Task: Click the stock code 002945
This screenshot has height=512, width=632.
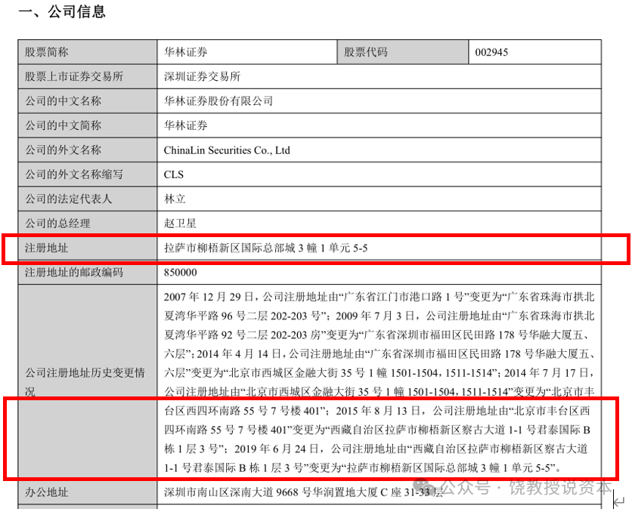Action: pos(491,52)
